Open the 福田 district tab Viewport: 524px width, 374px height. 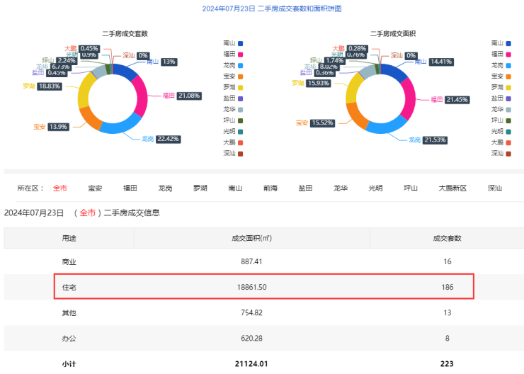pyautogui.click(x=130, y=188)
